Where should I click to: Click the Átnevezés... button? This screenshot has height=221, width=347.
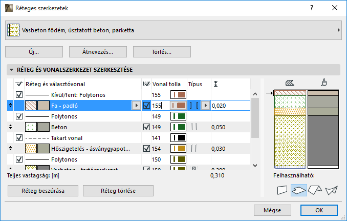(98, 52)
